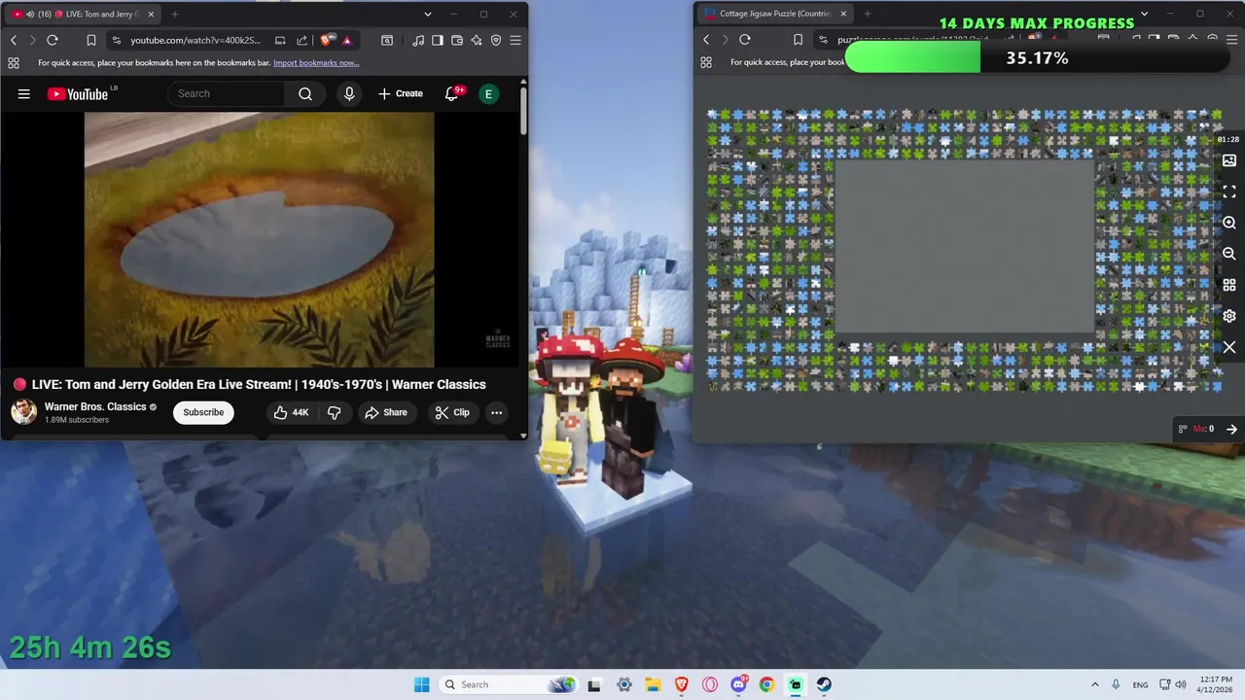
Task: Open apps grid in YouTube bookmarks bar
Action: point(14,63)
